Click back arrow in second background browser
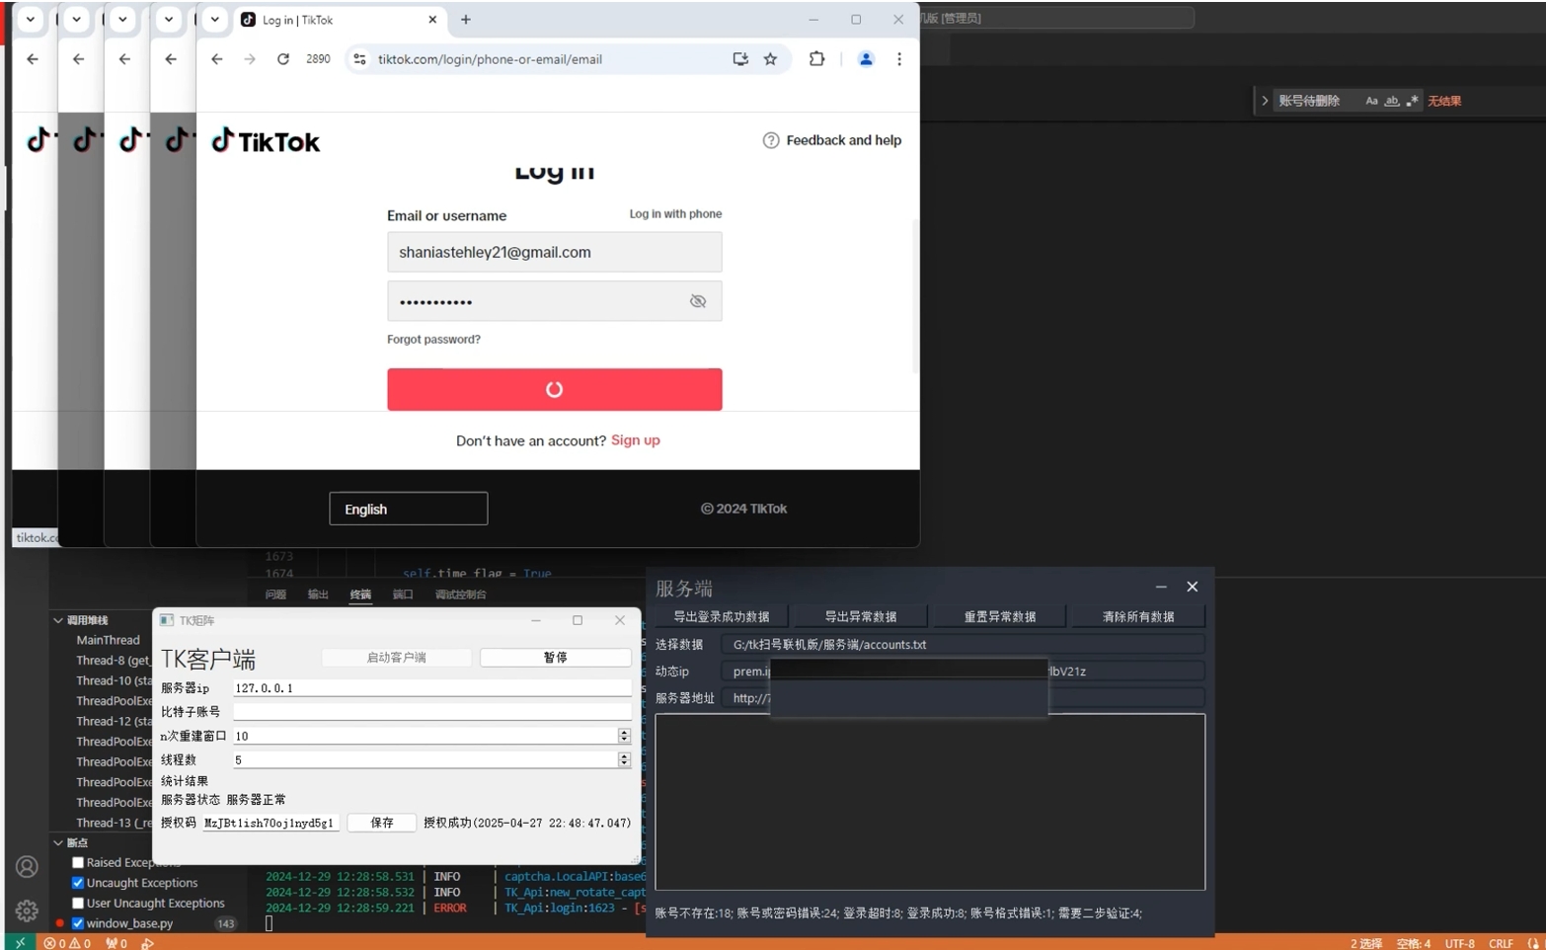Viewport: 1546px width, 950px height. (x=79, y=59)
